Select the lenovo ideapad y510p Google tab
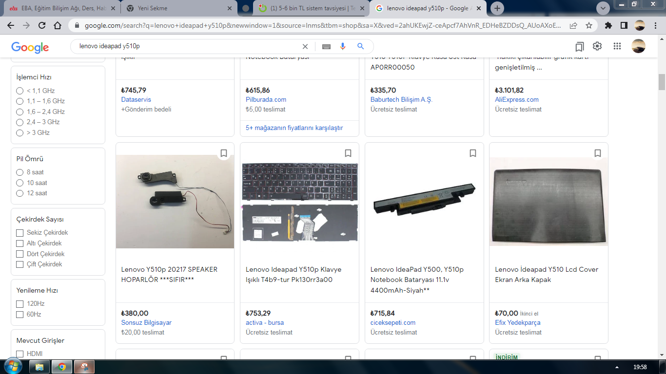This screenshot has width=666, height=374. (x=429, y=8)
